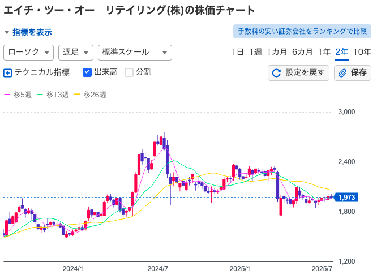Click the 2025/7 x-axis date label
Screen dimensions: 377x279
tap(322, 269)
